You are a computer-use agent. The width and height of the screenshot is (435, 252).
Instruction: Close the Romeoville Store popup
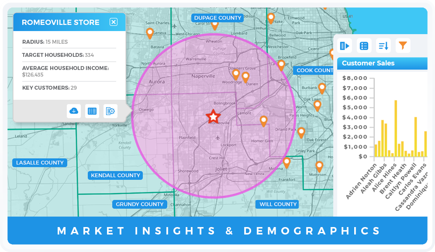pos(114,22)
